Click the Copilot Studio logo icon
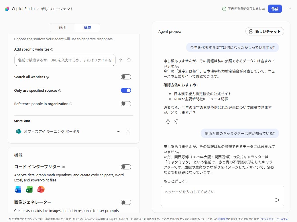Screen dimensions: 297x222 7,9
